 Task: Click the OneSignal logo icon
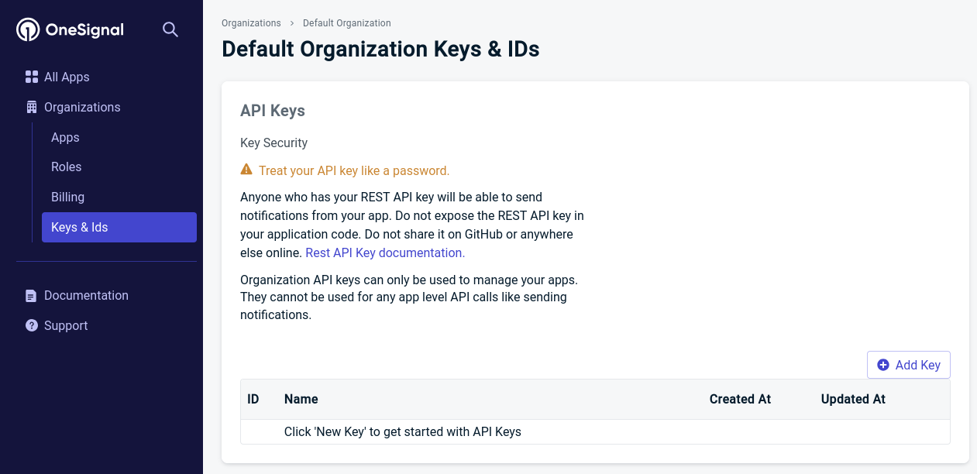coord(28,30)
